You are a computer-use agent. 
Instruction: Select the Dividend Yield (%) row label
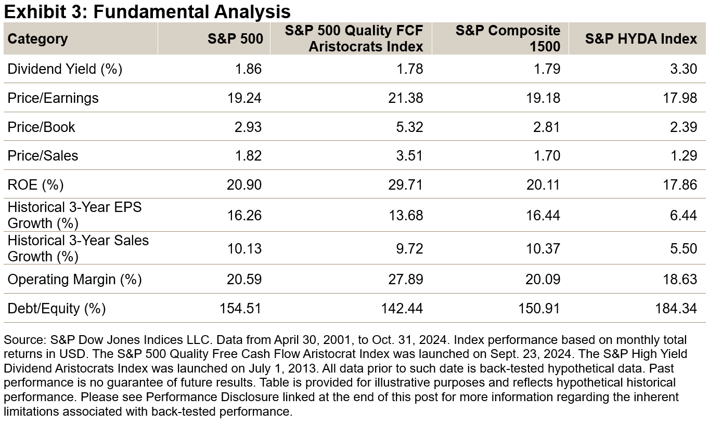[x=65, y=69]
